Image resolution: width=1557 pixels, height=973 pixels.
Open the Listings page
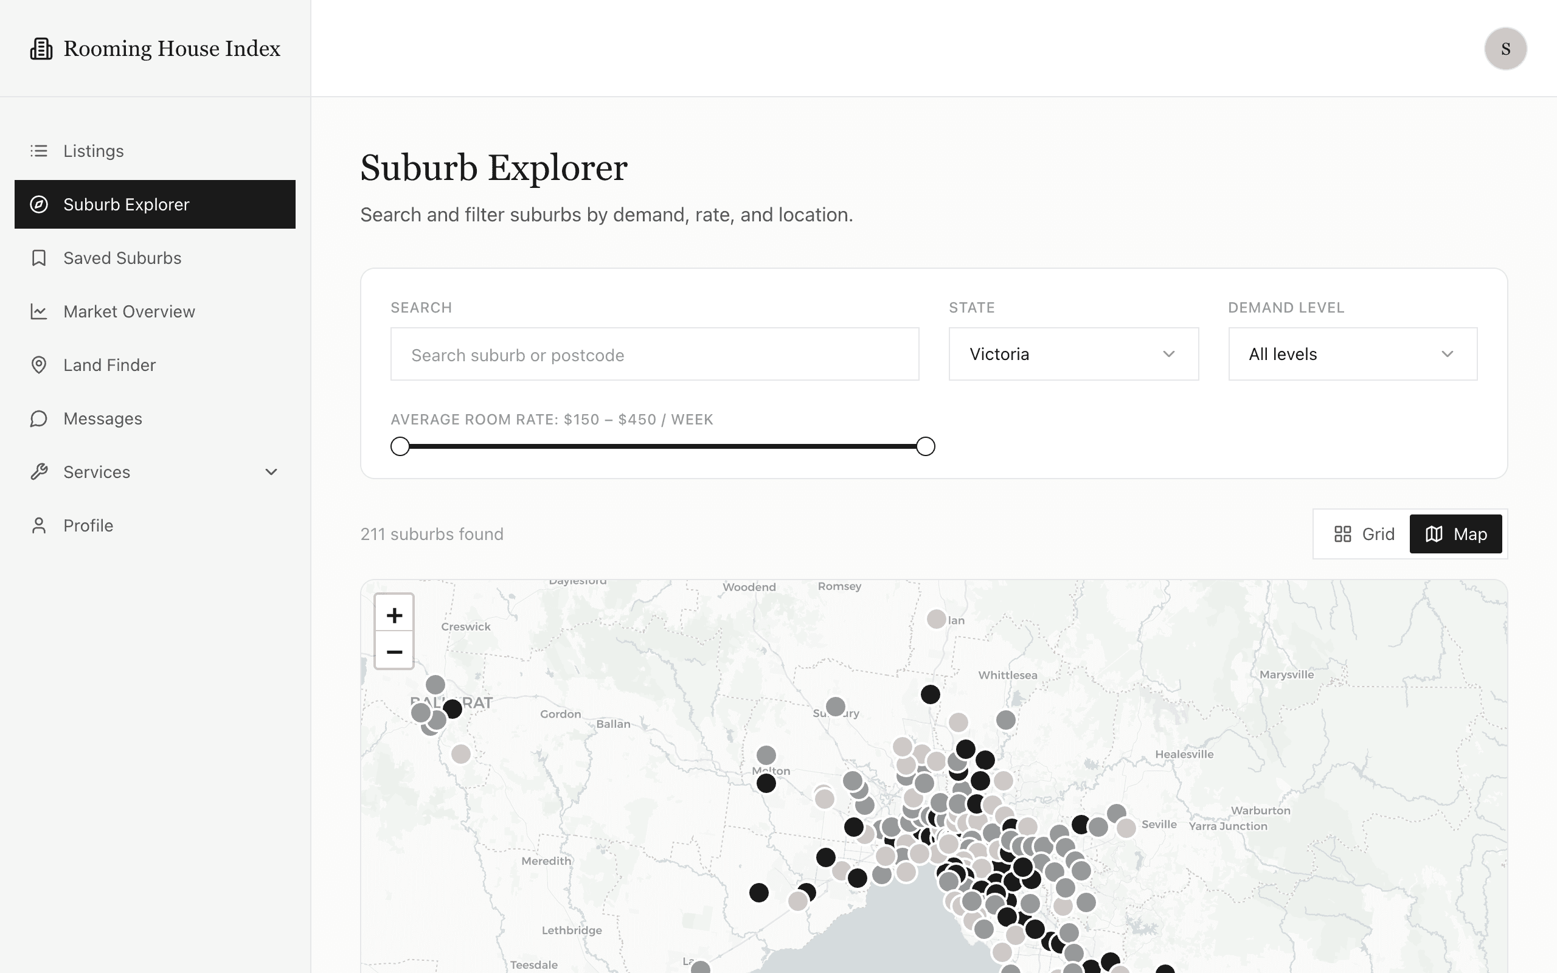[x=155, y=151]
